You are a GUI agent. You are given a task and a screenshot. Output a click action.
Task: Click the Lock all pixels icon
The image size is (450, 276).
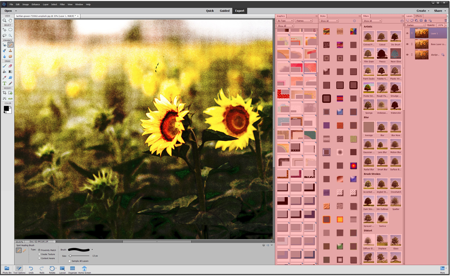click(x=425, y=21)
